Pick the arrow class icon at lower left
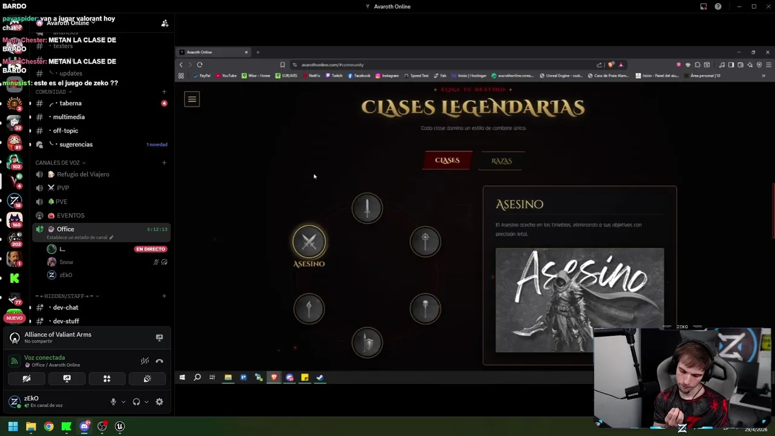This screenshot has height=436, width=775. (x=309, y=309)
